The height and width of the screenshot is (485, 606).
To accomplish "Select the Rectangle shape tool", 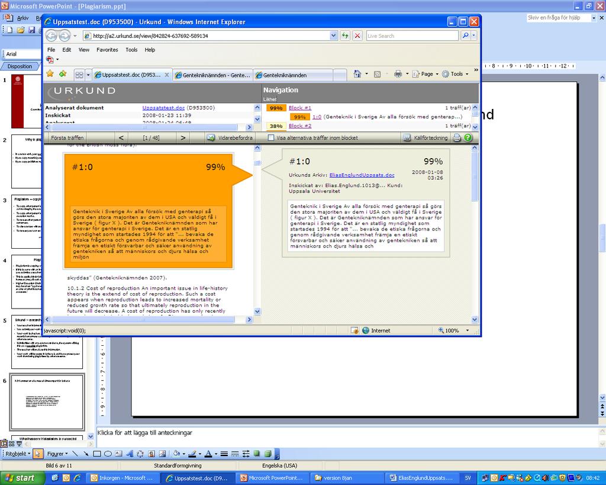I will (x=96, y=454).
